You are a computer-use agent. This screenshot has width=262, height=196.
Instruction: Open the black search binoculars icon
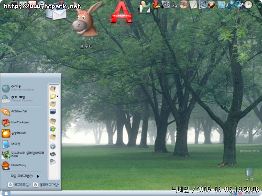coord(53,154)
